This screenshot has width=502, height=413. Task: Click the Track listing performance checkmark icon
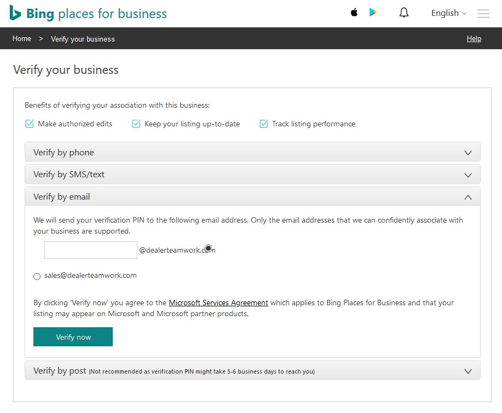pyautogui.click(x=263, y=124)
